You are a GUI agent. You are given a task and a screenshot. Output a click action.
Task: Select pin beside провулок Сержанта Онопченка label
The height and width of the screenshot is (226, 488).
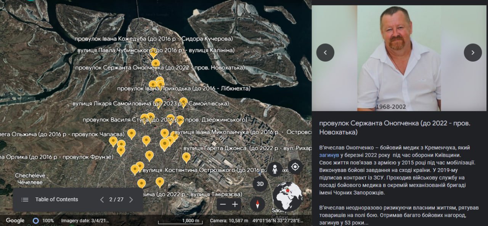tap(156, 64)
